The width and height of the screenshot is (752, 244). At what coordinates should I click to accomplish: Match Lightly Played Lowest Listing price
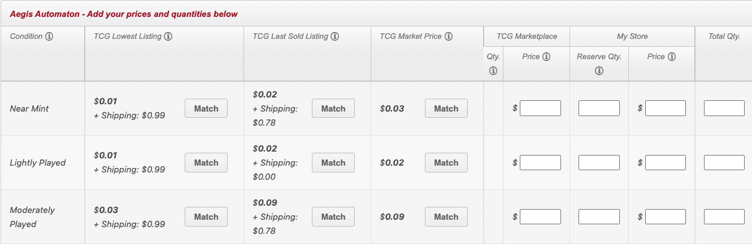pos(206,163)
